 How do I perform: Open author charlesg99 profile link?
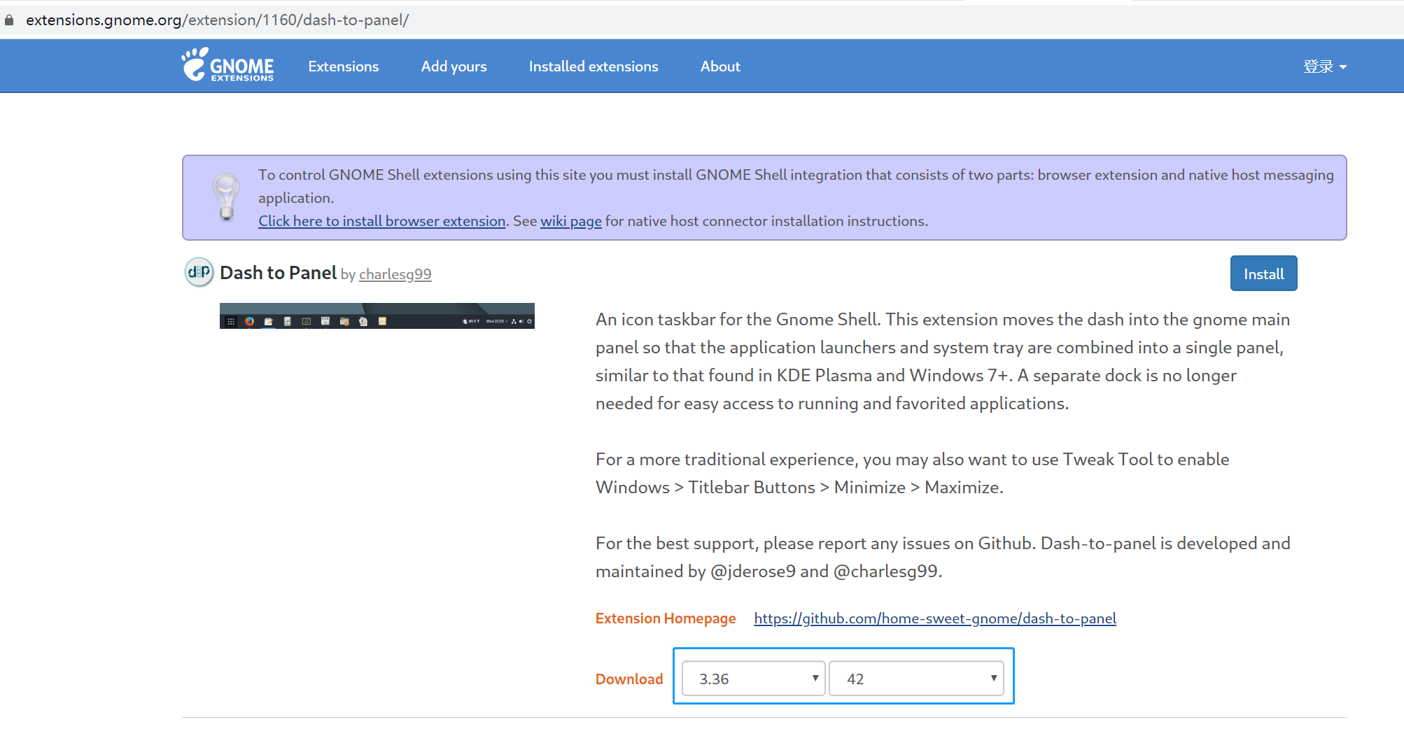coord(395,274)
